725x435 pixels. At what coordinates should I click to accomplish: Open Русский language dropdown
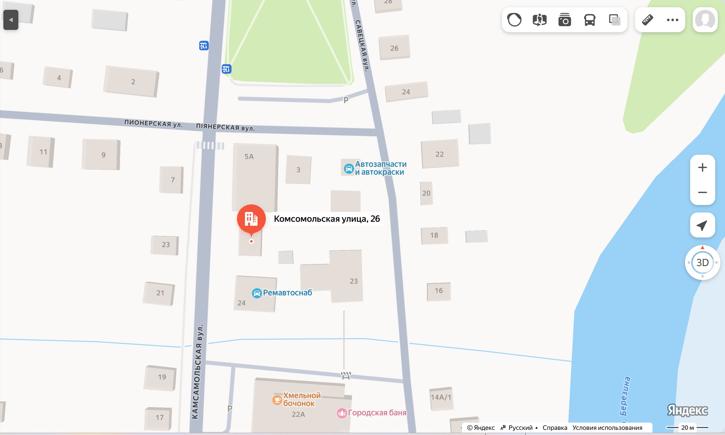tap(519, 428)
